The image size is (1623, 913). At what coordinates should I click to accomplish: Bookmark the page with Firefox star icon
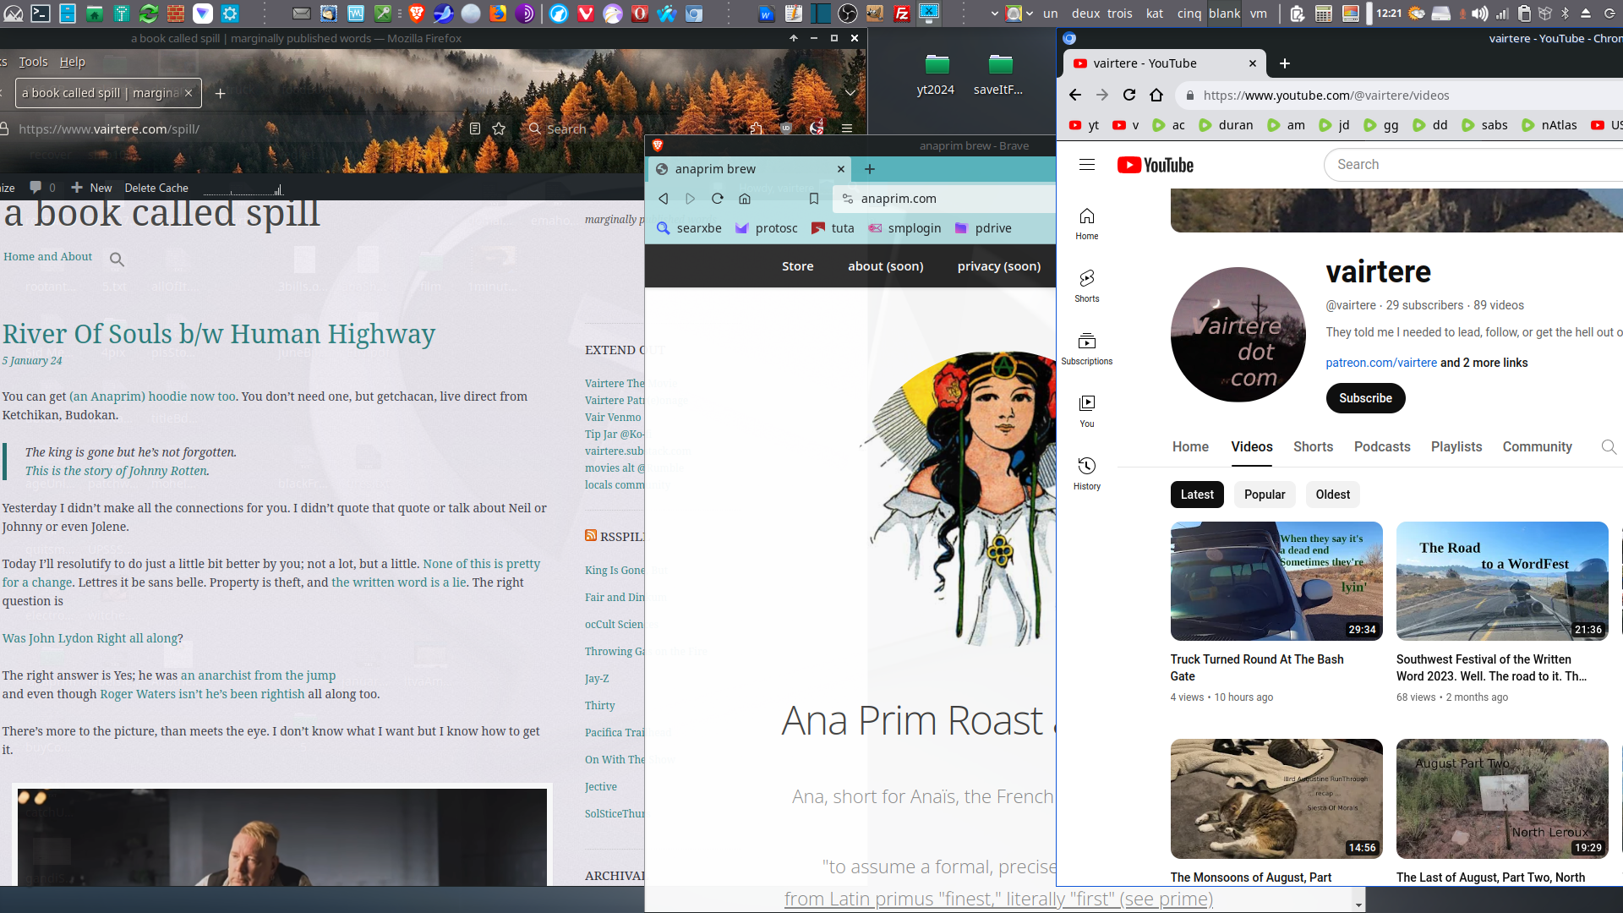[499, 129]
